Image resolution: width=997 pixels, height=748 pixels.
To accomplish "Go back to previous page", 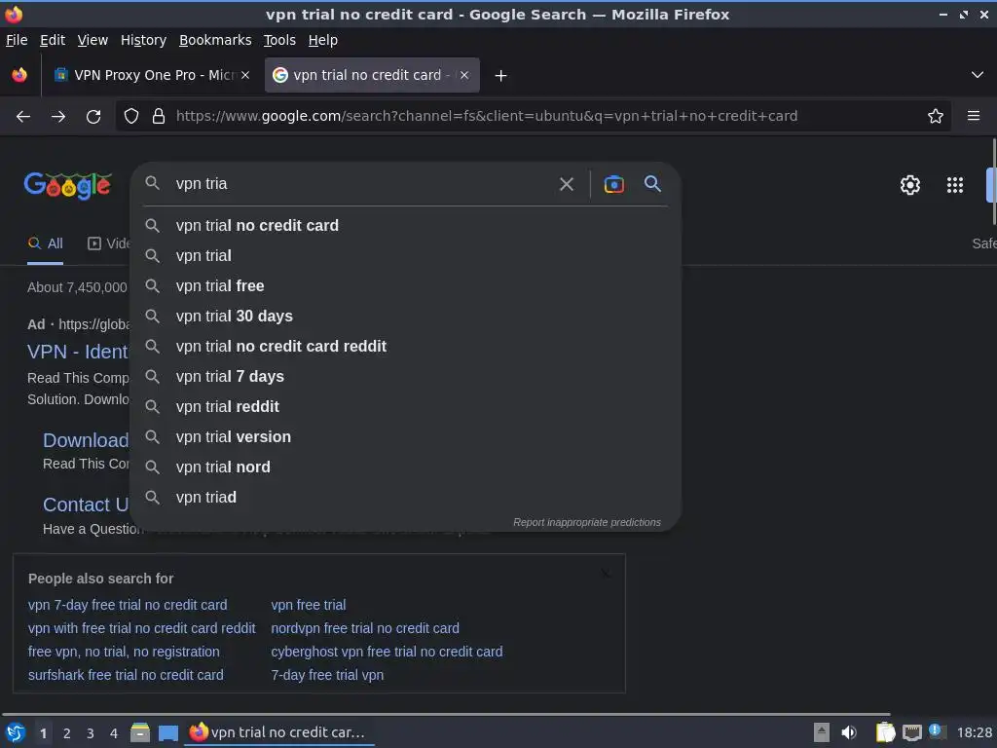I will click(23, 117).
